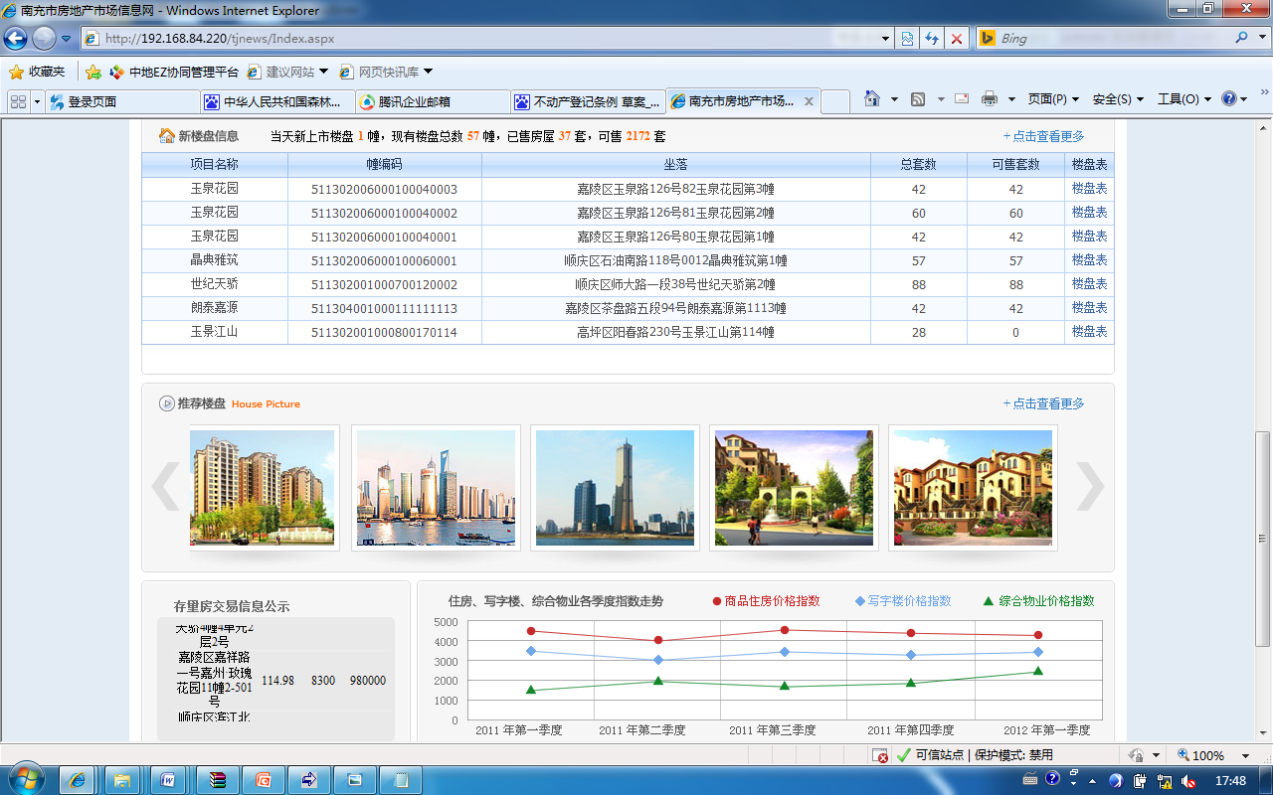This screenshot has width=1273, height=795.
Task: Click 点击查看更多 in 推荐楼盘 section
Action: coord(1043,403)
